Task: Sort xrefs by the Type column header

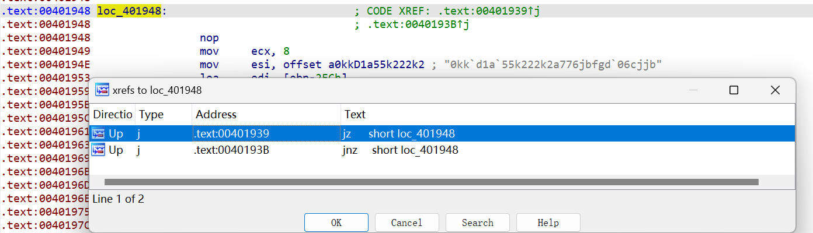Action: pyautogui.click(x=151, y=114)
